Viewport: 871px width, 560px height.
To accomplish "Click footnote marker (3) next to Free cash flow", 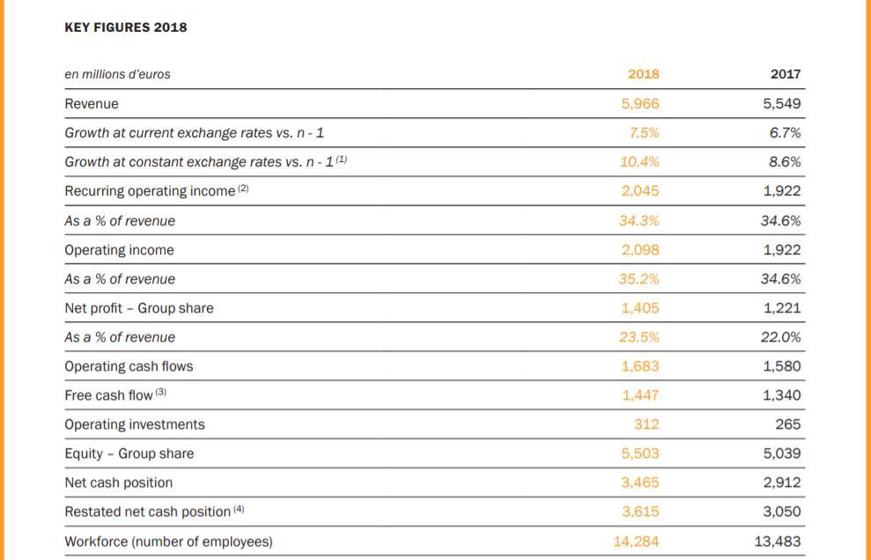I will click(x=161, y=394).
